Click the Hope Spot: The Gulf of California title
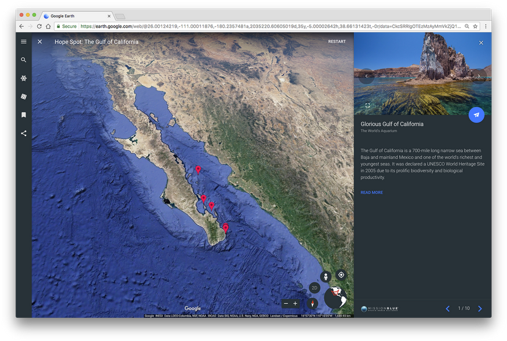507x341 pixels. pyautogui.click(x=96, y=42)
